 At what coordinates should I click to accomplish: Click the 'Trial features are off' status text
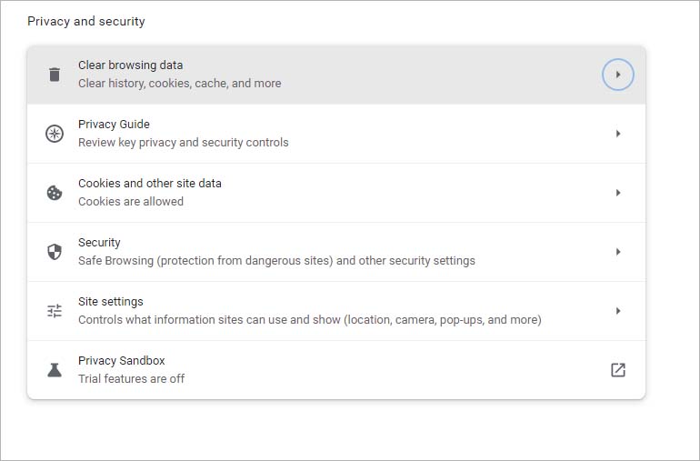pos(131,379)
